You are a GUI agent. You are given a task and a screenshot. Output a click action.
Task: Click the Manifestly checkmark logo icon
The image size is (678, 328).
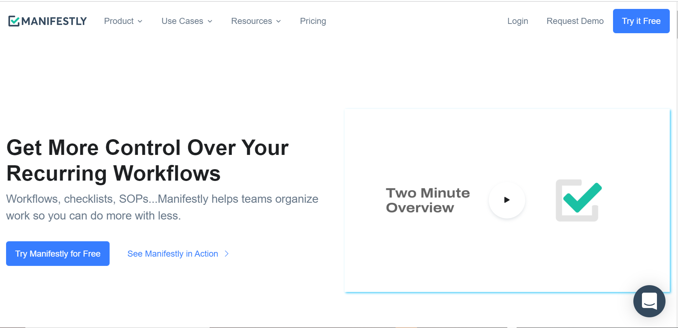pos(14,21)
